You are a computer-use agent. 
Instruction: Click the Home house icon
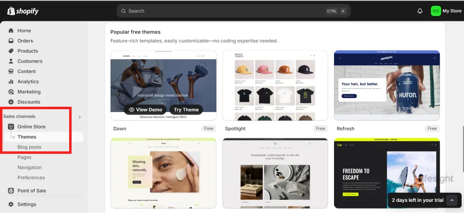[x=11, y=31]
